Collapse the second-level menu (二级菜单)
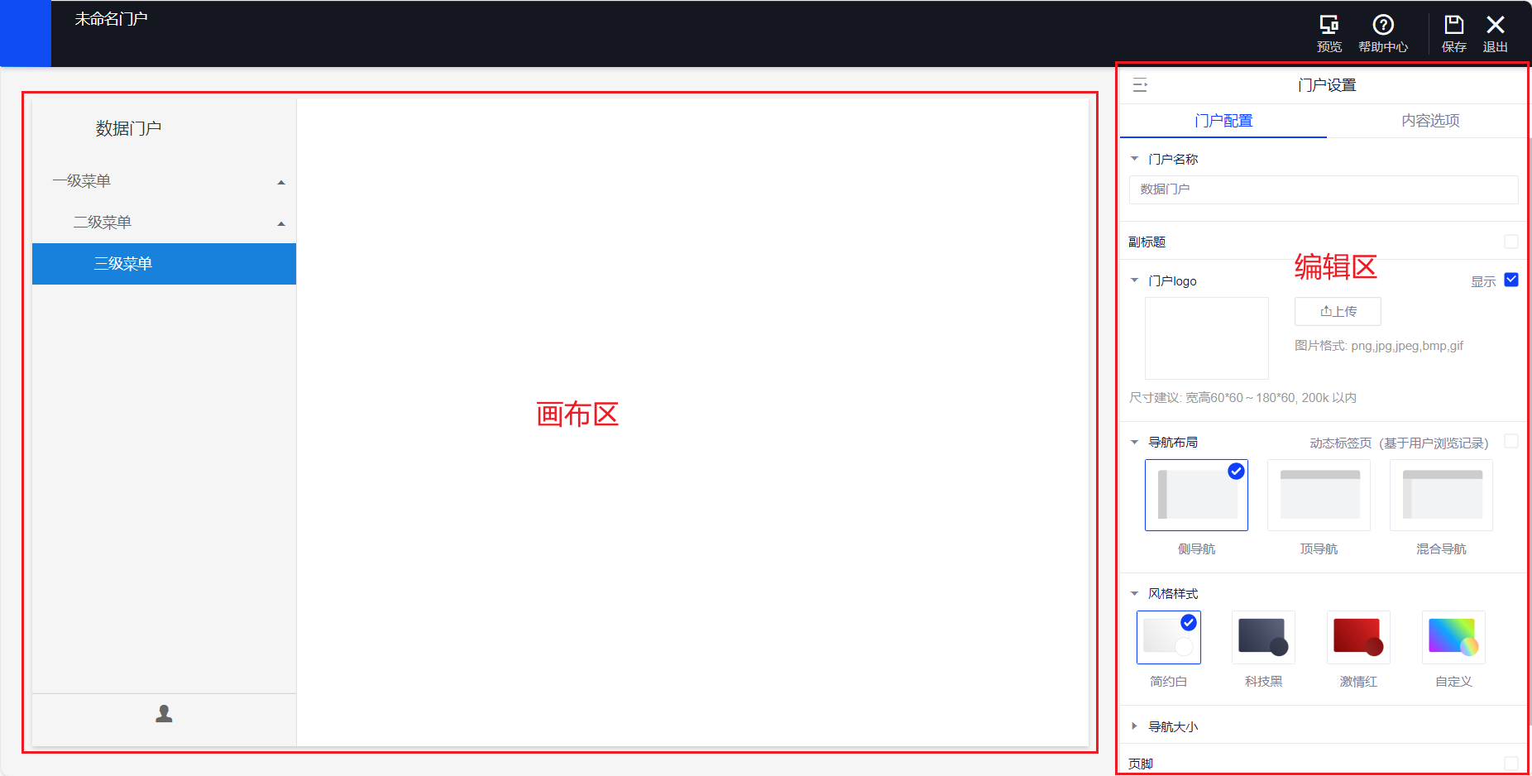Screen dimensions: 1532x776 (281, 223)
